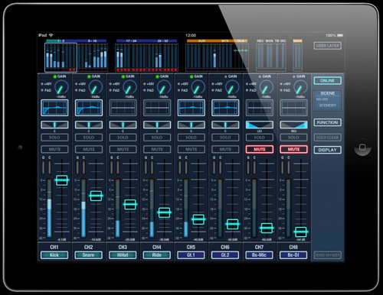
Task: Select the CH5 gain knob
Action: coord(198,87)
